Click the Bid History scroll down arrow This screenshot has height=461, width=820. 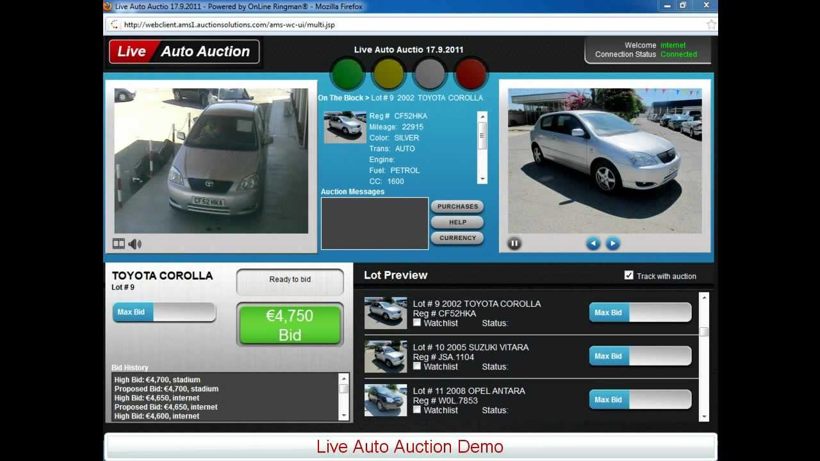[x=344, y=416]
